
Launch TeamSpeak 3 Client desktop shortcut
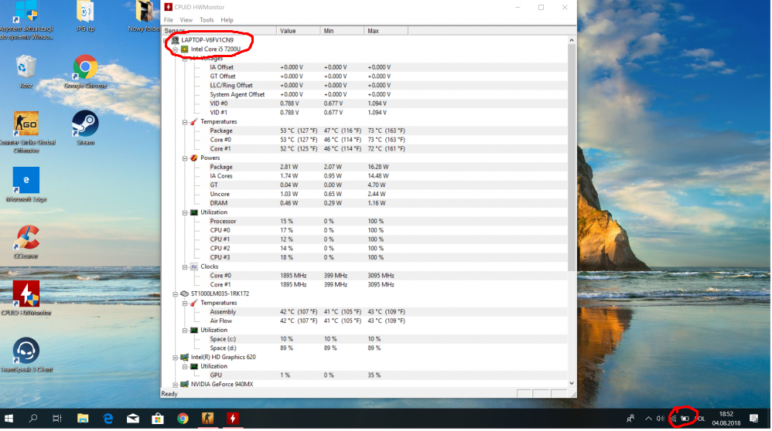click(26, 351)
